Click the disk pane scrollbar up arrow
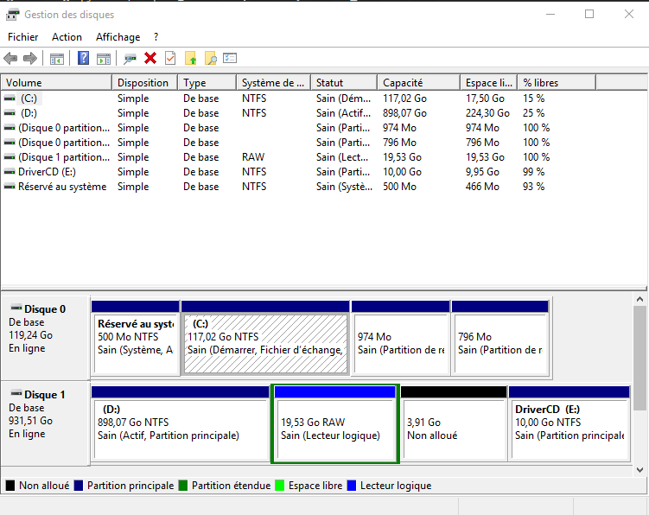 639,299
